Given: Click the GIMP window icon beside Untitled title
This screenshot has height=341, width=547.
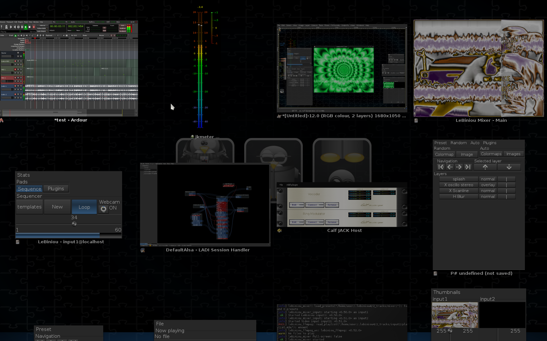Looking at the screenshot, I should click(x=279, y=116).
